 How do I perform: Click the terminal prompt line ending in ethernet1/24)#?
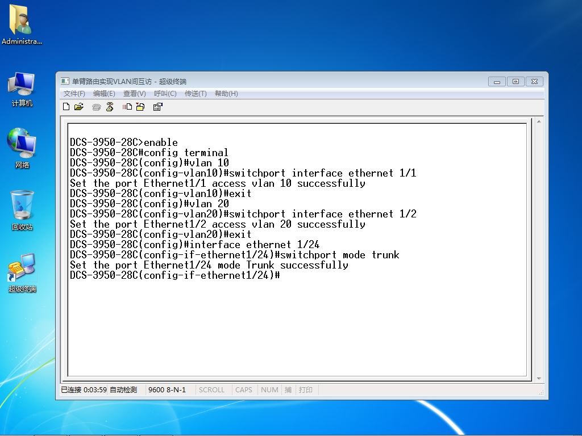pos(175,275)
